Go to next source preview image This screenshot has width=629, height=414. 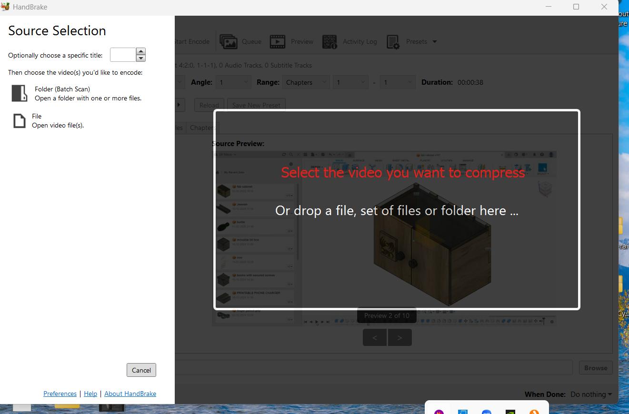399,337
